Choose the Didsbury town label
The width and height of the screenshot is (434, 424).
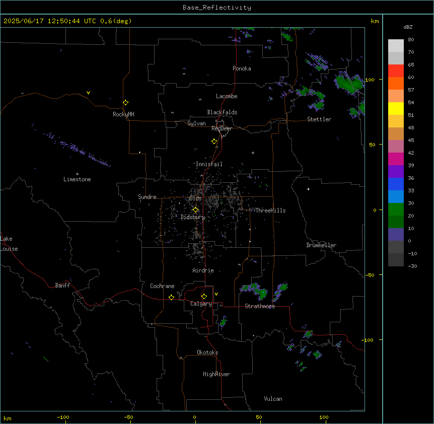point(193,217)
